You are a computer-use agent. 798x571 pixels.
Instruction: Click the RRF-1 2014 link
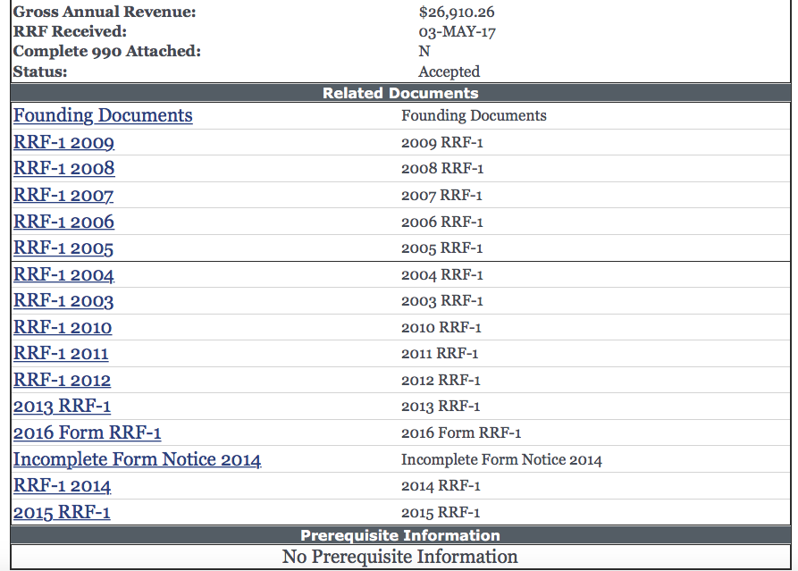point(62,486)
